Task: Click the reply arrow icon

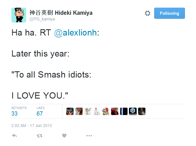Action: 14,136
